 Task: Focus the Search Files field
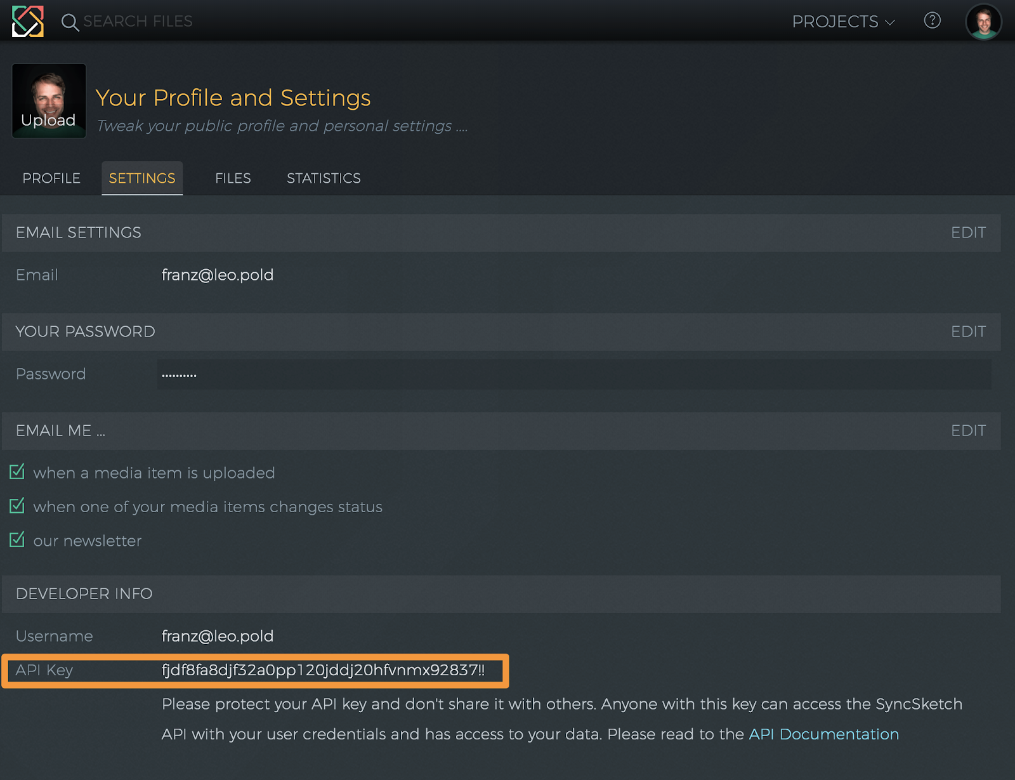138,22
